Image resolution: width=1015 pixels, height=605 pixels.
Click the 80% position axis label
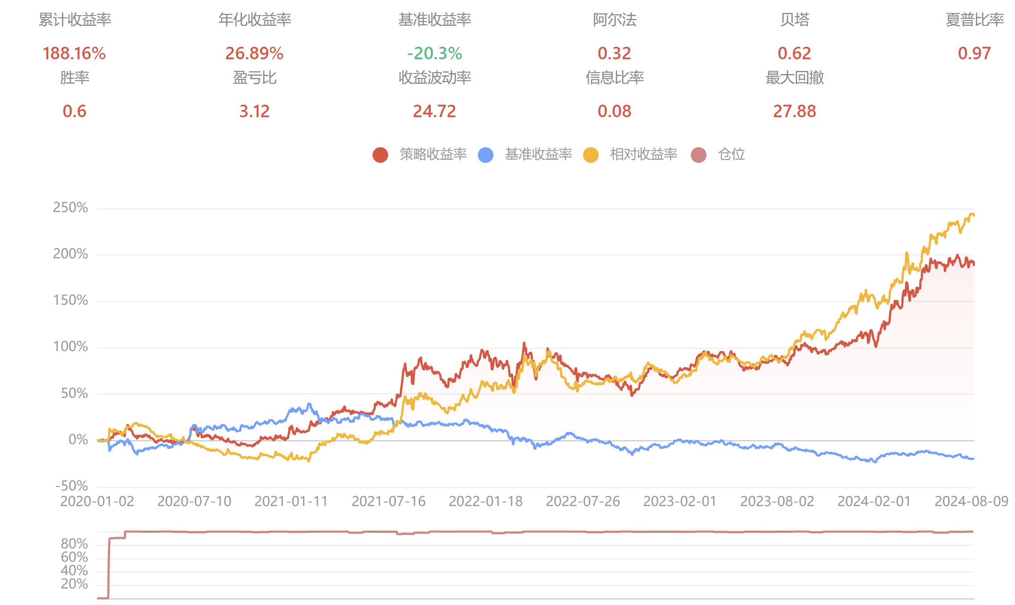(74, 544)
